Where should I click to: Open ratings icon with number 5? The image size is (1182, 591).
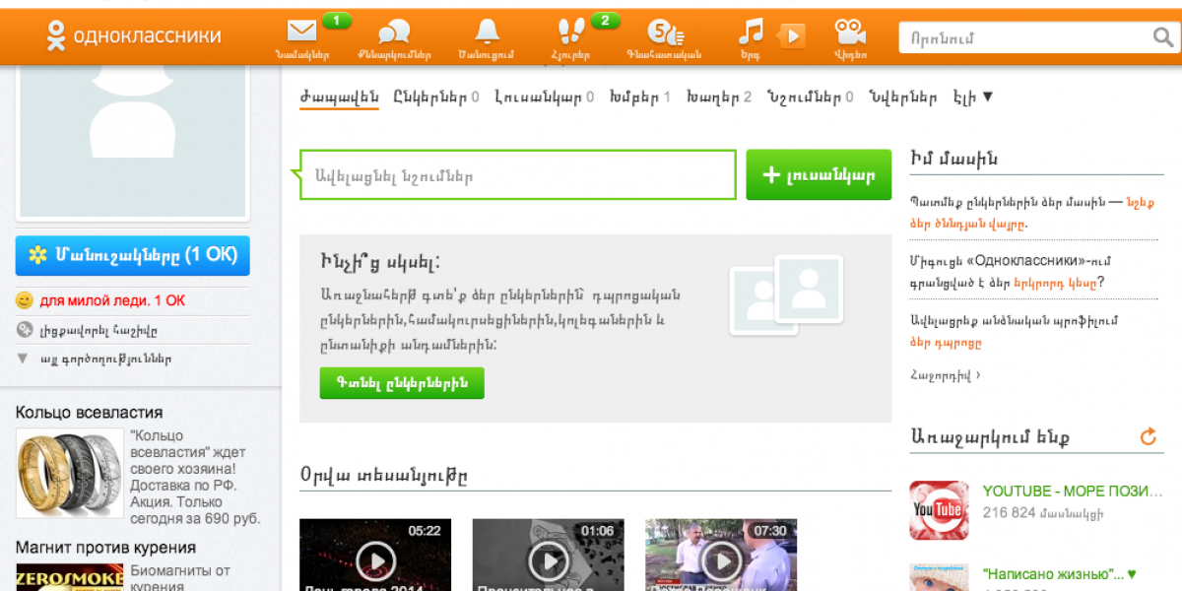pos(665,33)
